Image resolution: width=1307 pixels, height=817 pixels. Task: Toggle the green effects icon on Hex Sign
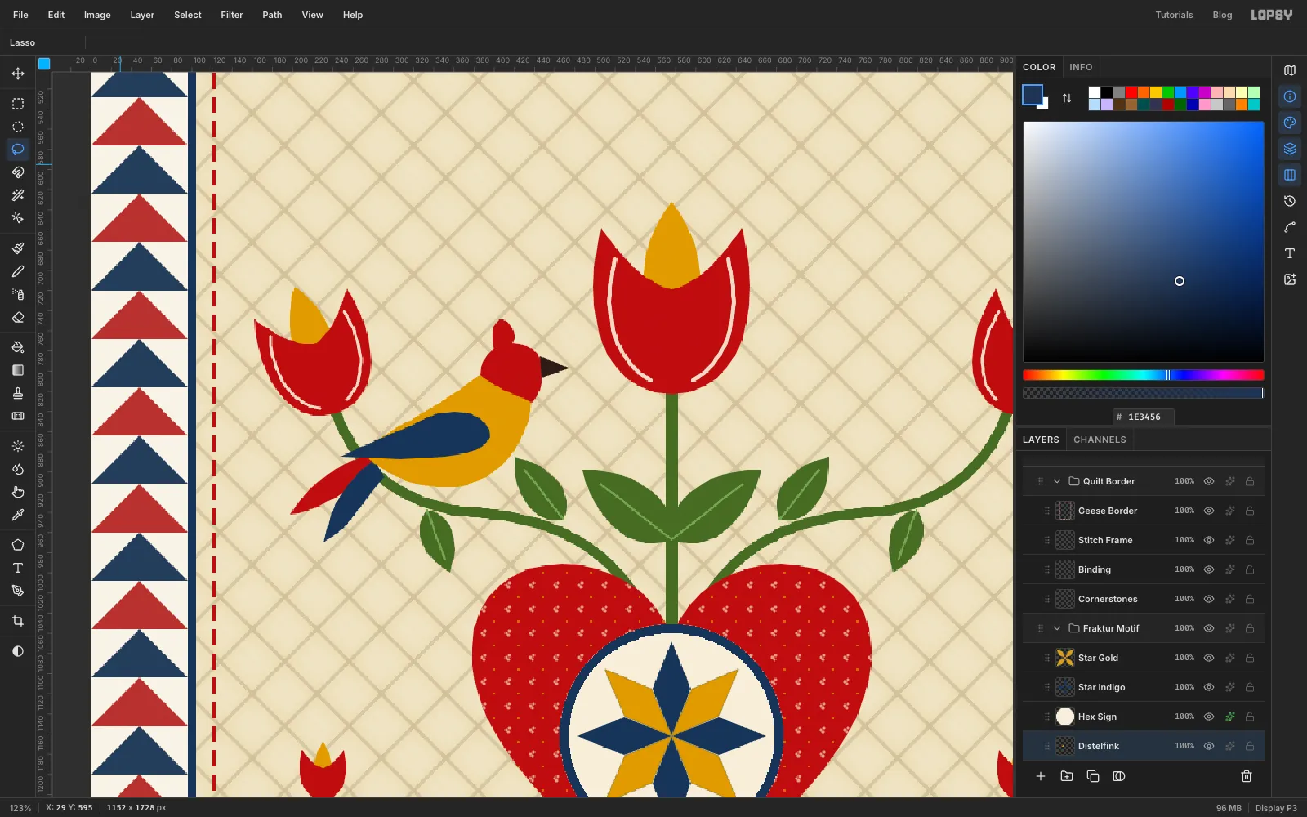click(x=1230, y=717)
